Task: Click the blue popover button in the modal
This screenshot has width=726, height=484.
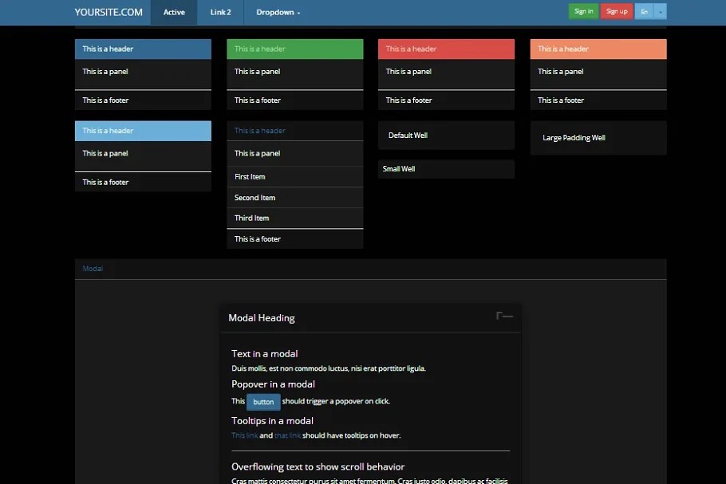Action: (x=263, y=402)
